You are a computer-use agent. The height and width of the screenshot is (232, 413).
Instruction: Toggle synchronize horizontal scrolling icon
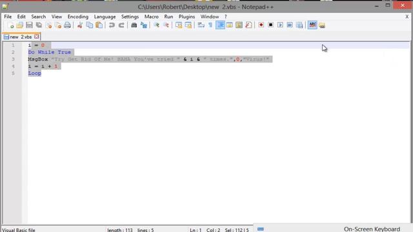[188, 25]
